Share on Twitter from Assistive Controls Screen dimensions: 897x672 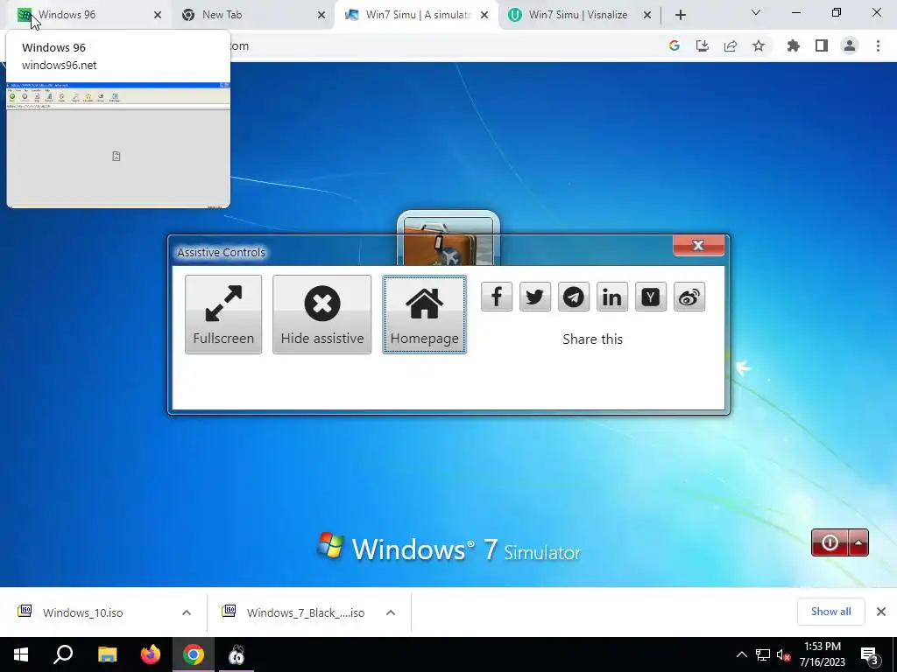[535, 297]
